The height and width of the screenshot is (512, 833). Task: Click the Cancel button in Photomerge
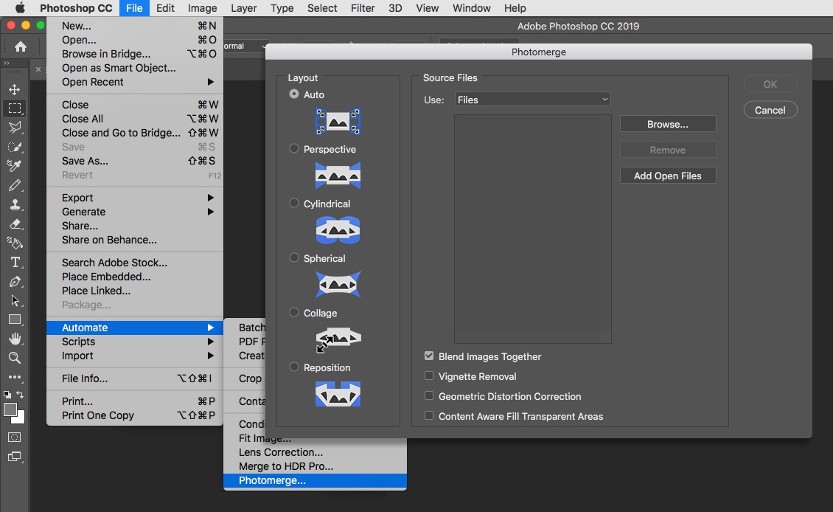[770, 110]
